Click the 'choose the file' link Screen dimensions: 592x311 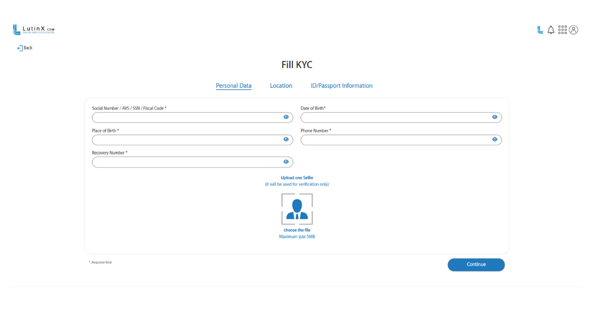297,230
